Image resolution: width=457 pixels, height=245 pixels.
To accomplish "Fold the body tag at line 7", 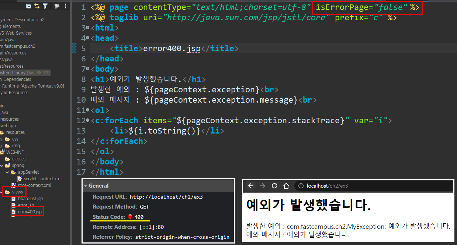I will (x=88, y=69).
